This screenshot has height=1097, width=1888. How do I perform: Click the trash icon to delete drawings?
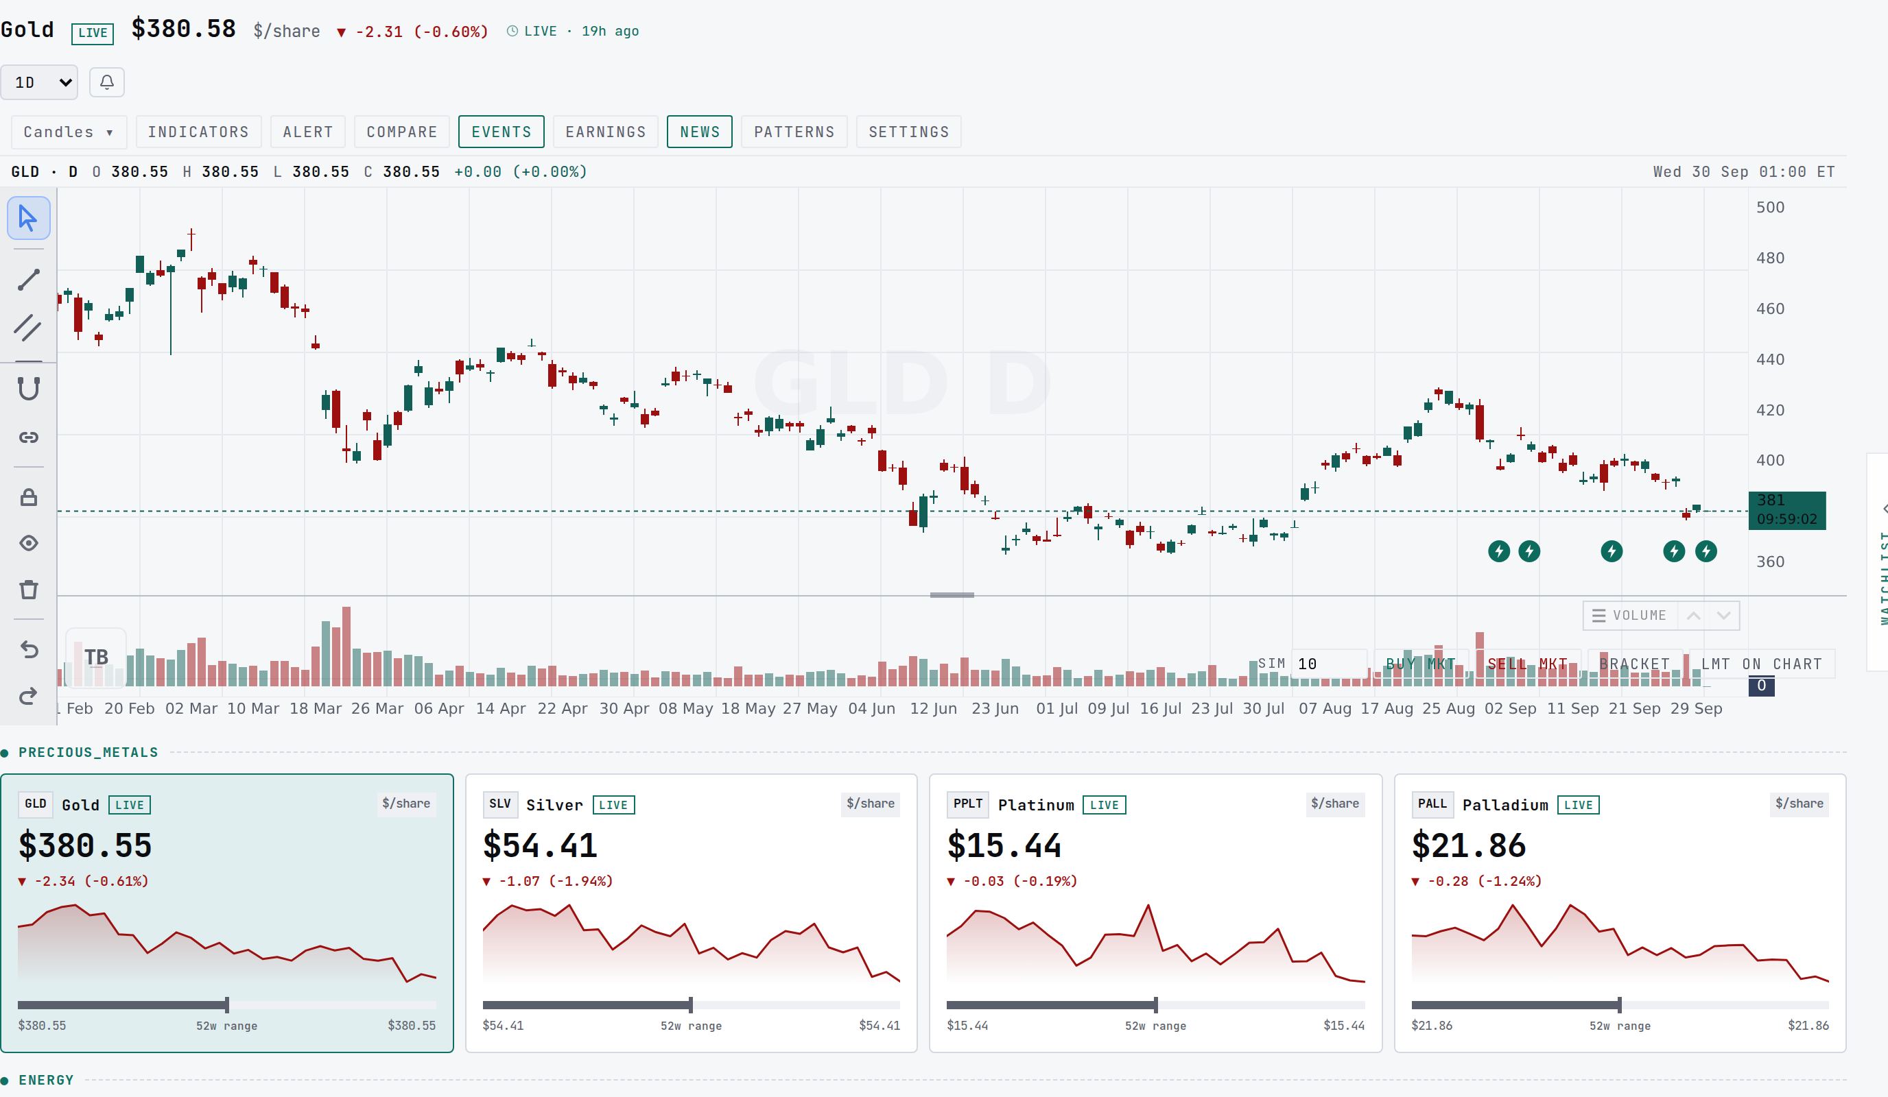coord(28,590)
